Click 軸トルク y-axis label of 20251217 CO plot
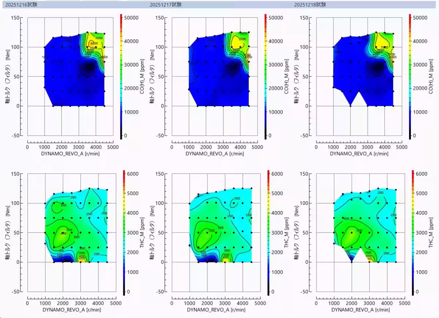Viewport: 439px width, 318px height. [x=151, y=77]
